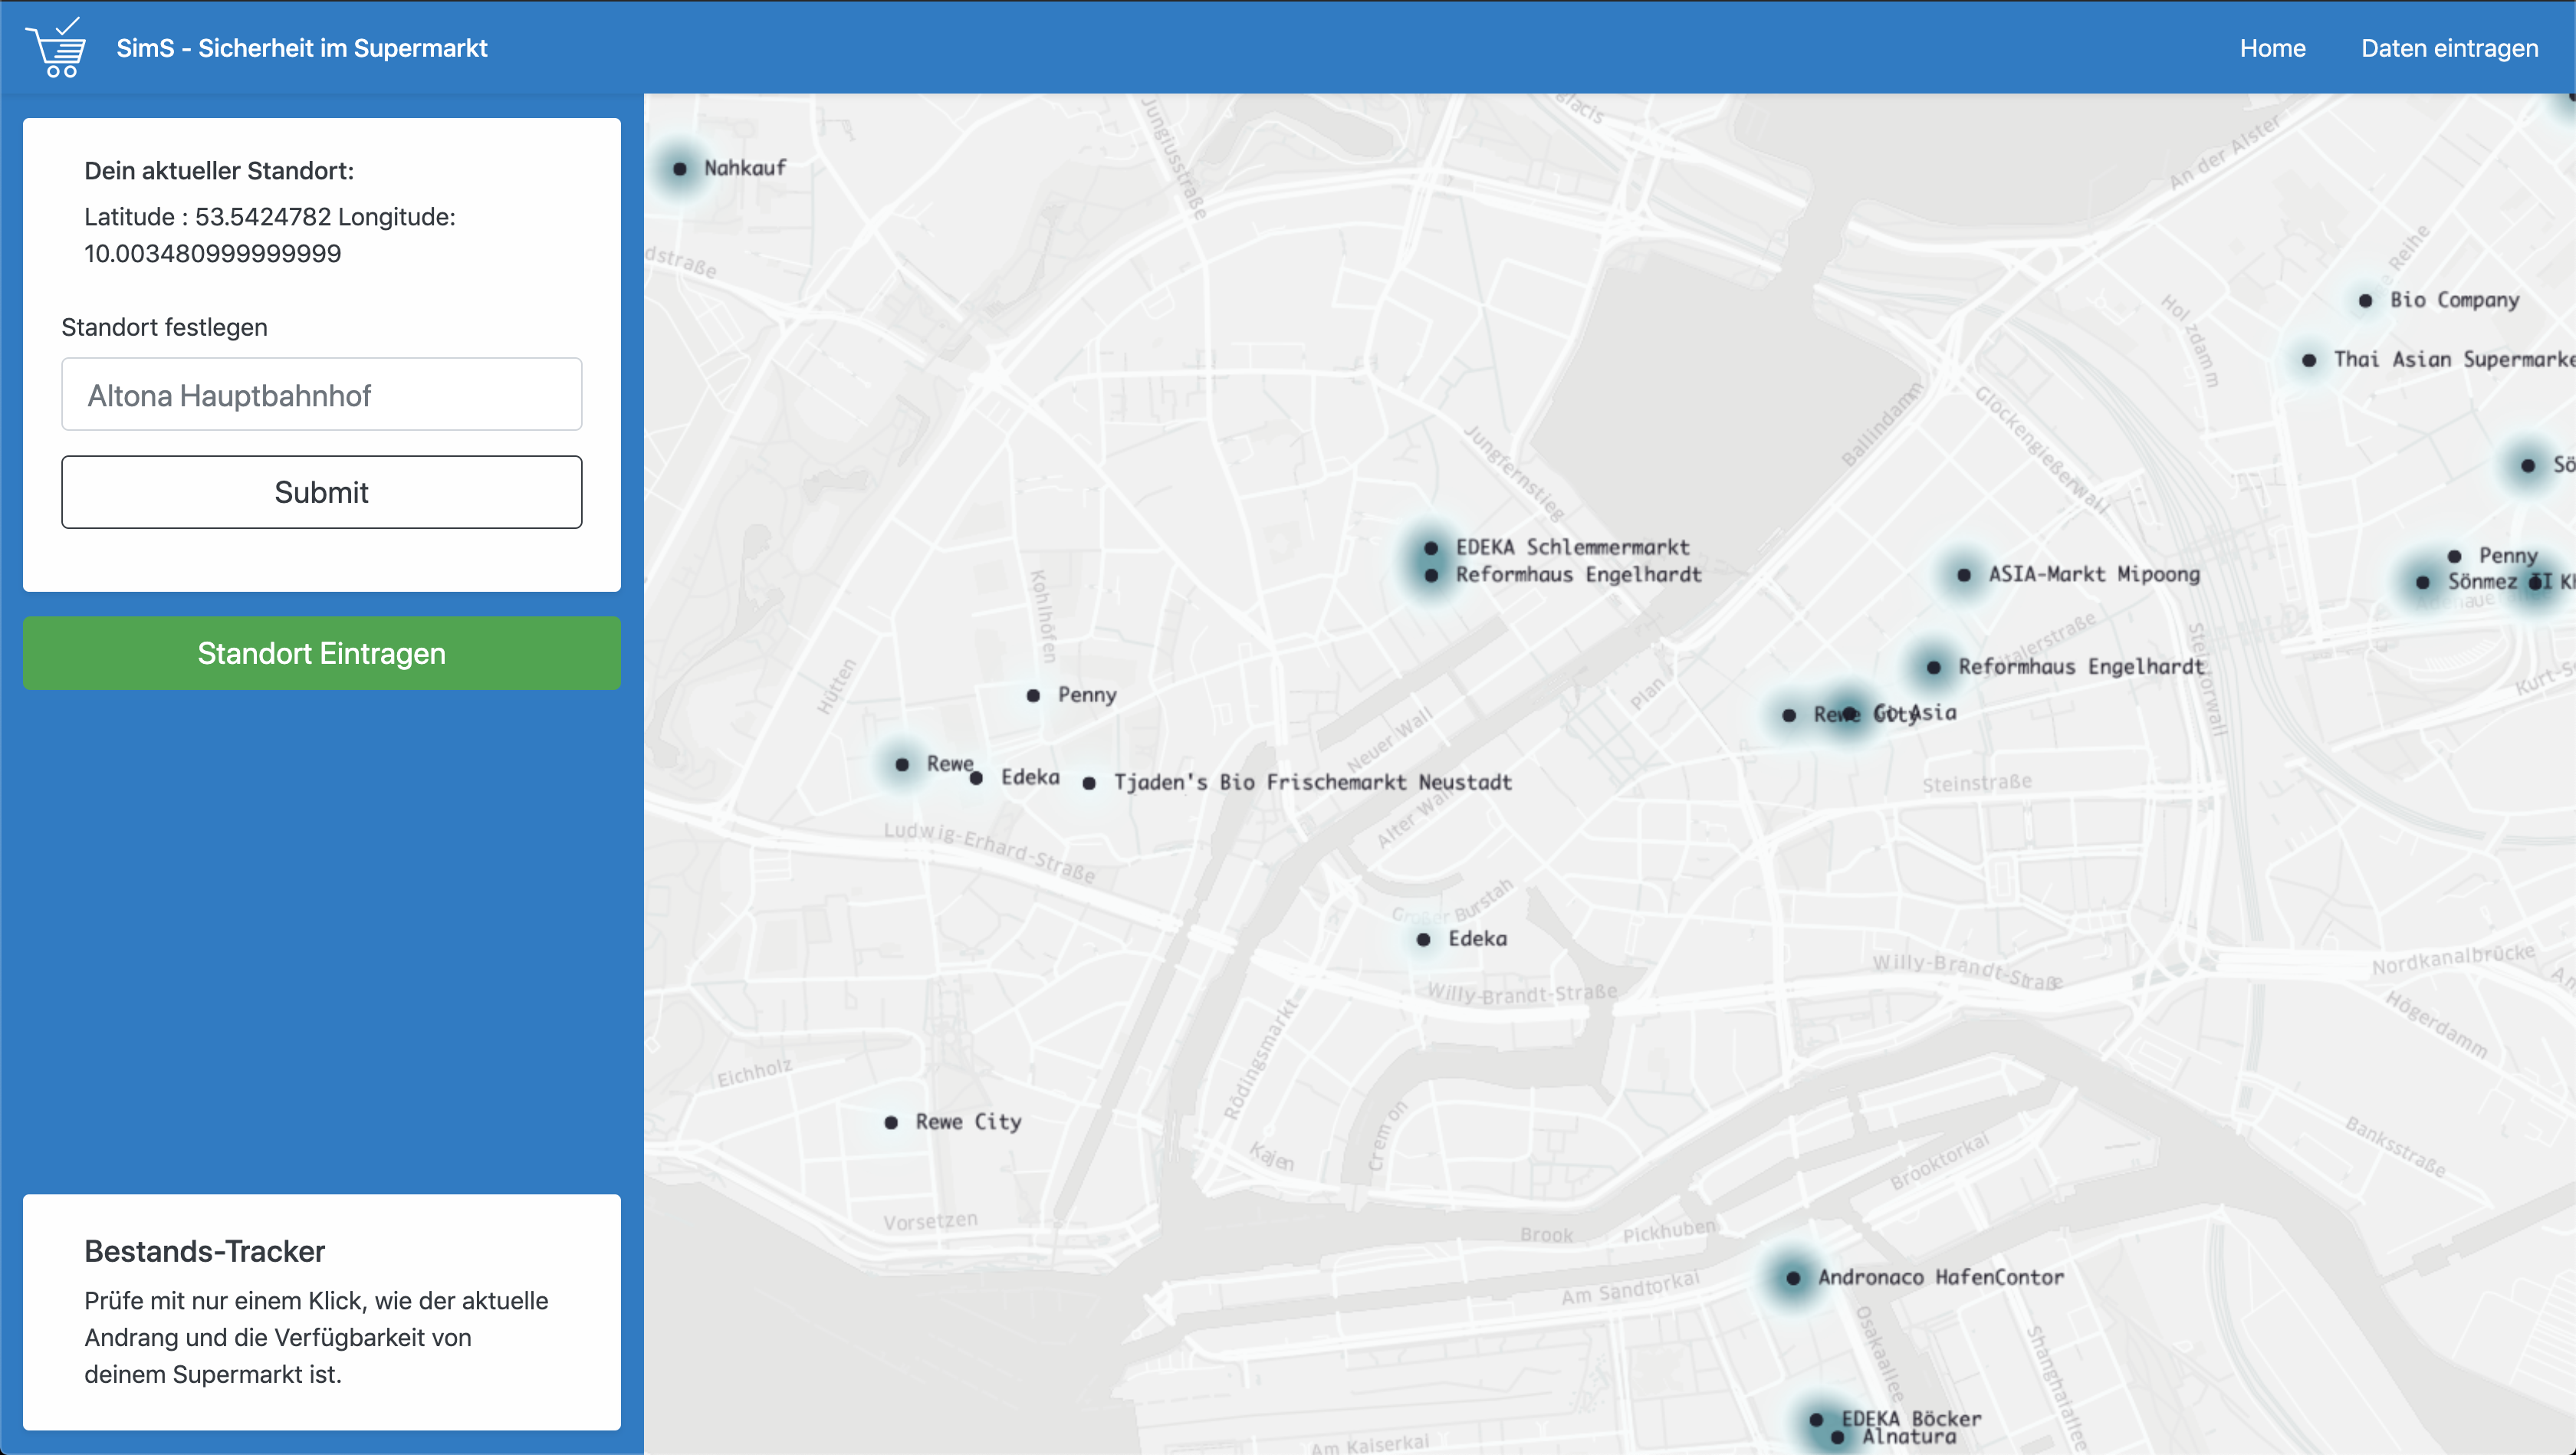Click the Nahkauf map marker dot
This screenshot has height=1455, width=2576.
[x=680, y=169]
